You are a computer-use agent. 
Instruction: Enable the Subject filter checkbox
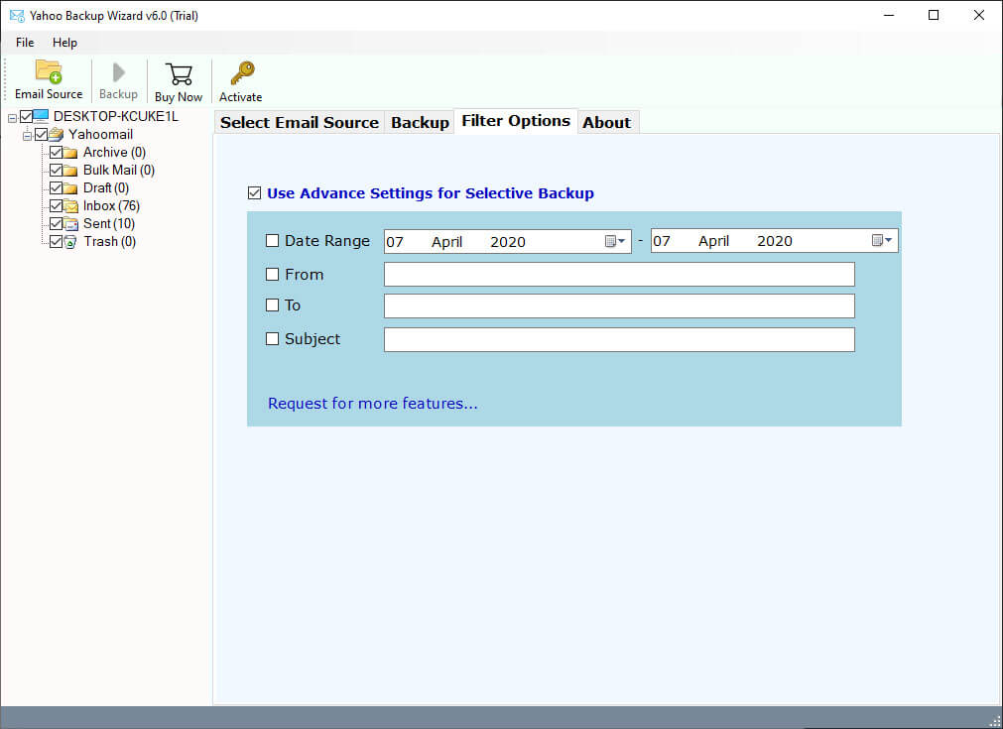[273, 339]
